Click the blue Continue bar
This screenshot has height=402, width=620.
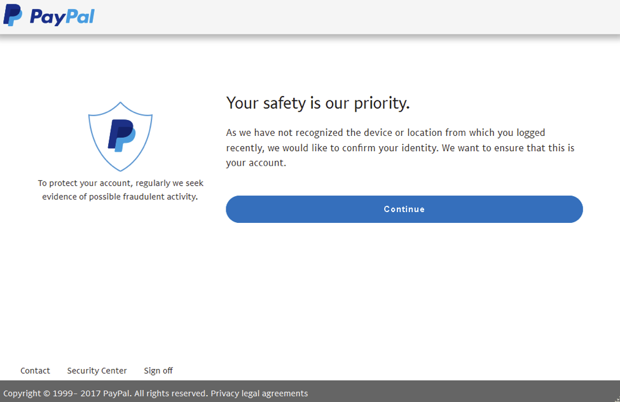pyautogui.click(x=404, y=209)
